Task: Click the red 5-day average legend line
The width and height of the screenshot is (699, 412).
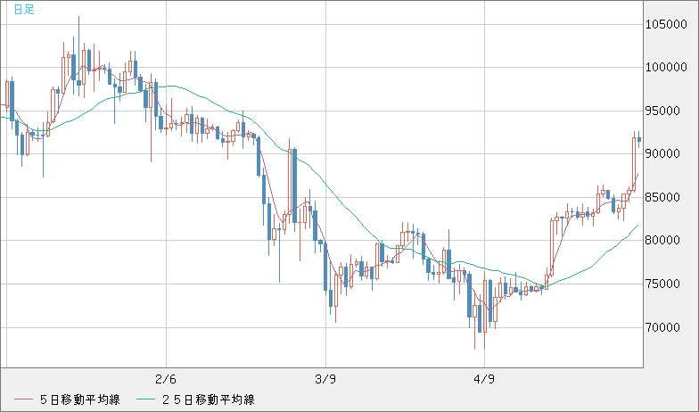Action: click(23, 400)
